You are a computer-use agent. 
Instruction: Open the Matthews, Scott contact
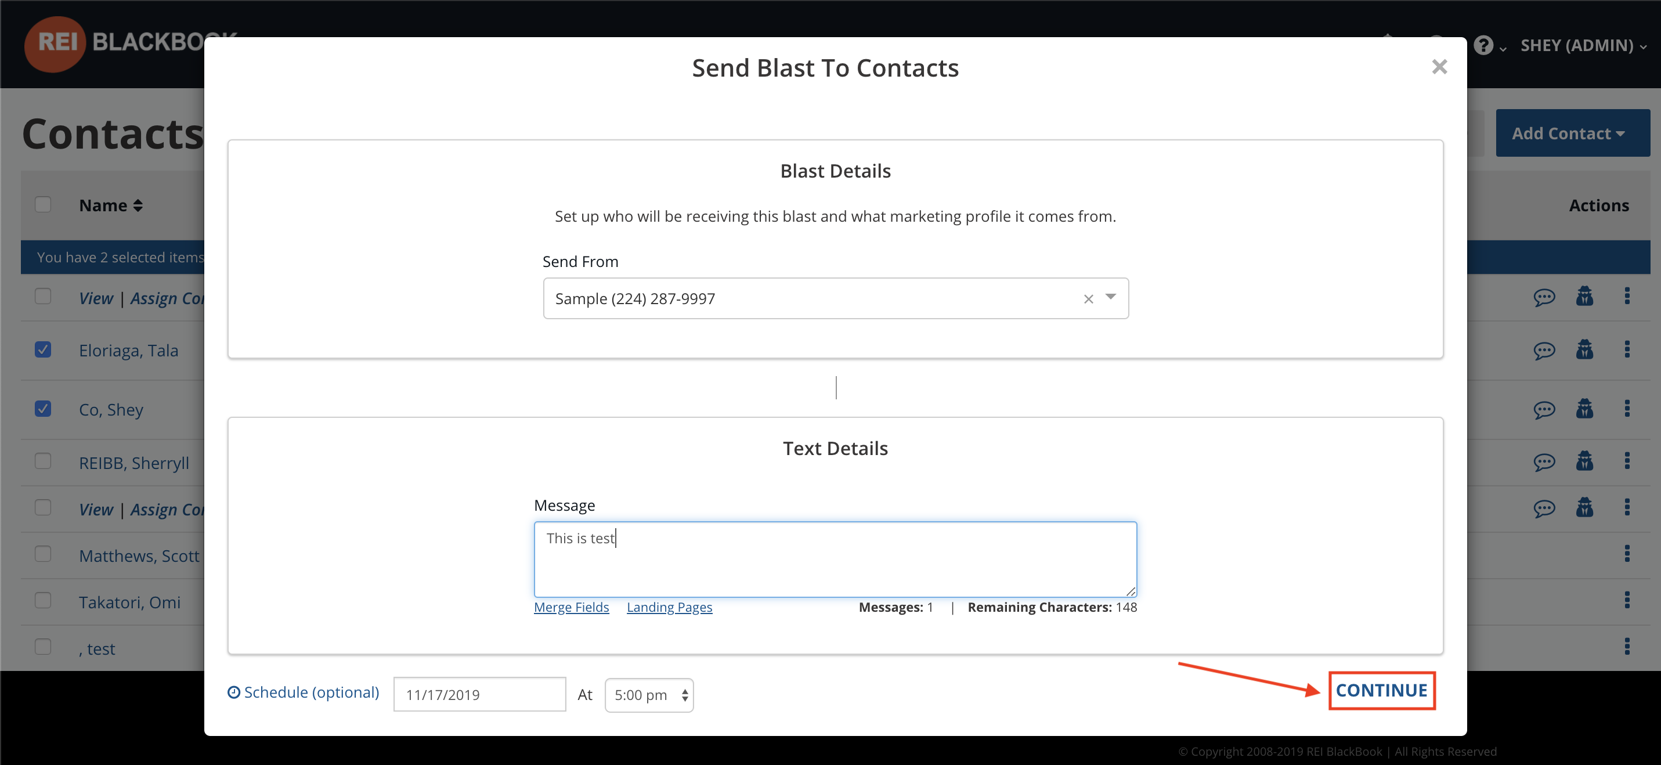[x=139, y=556]
